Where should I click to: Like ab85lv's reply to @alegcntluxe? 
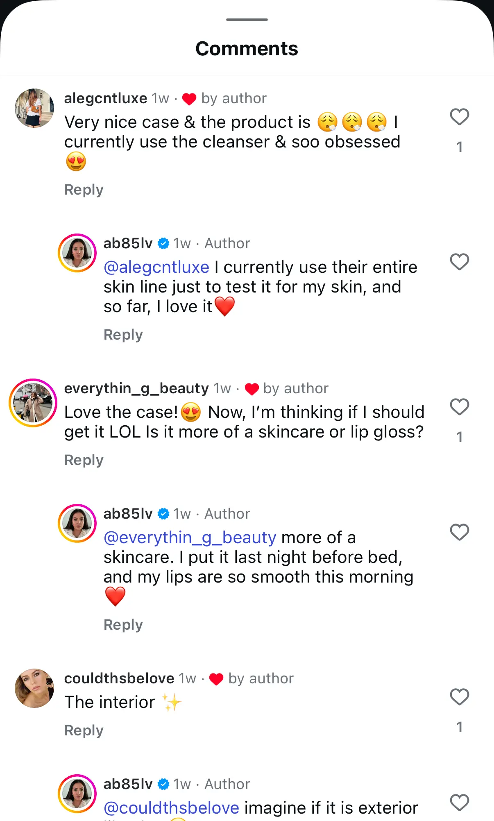pyautogui.click(x=459, y=262)
